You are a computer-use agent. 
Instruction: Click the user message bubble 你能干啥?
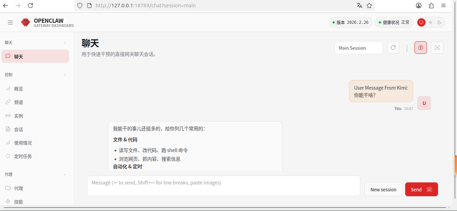381,91
